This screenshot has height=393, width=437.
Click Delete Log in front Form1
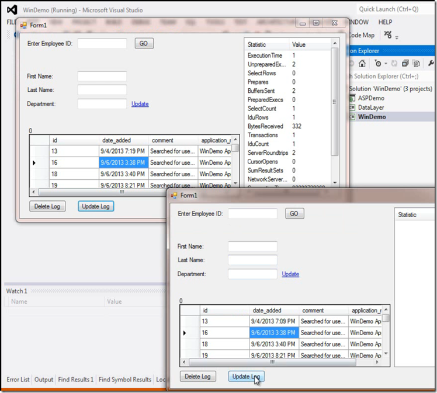(x=198, y=377)
